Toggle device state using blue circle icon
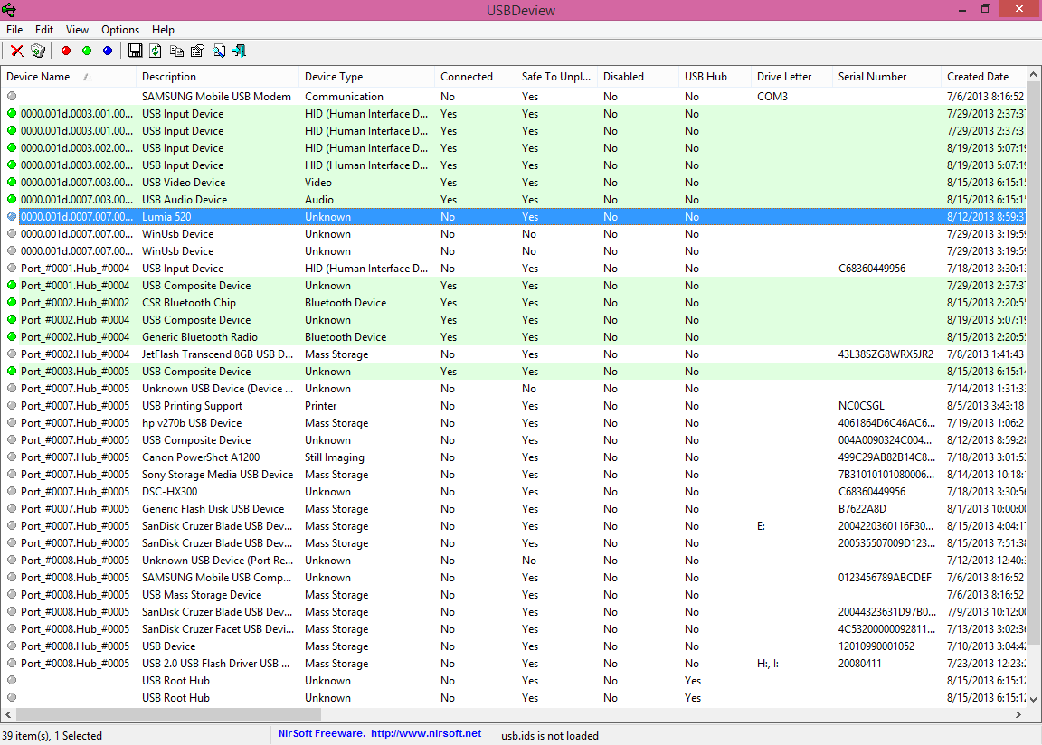The width and height of the screenshot is (1042, 745). 109,51
